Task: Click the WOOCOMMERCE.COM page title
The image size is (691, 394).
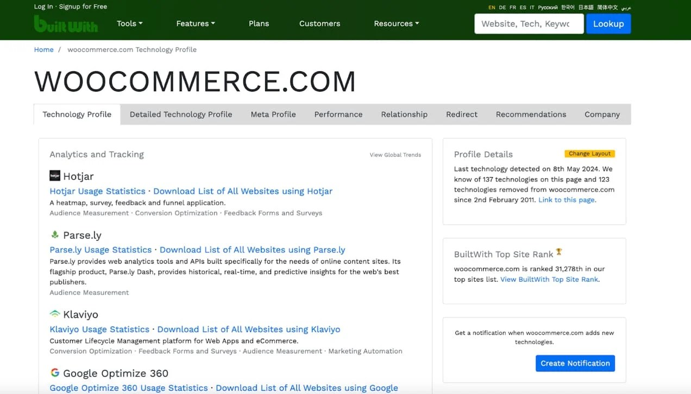Action: click(195, 81)
